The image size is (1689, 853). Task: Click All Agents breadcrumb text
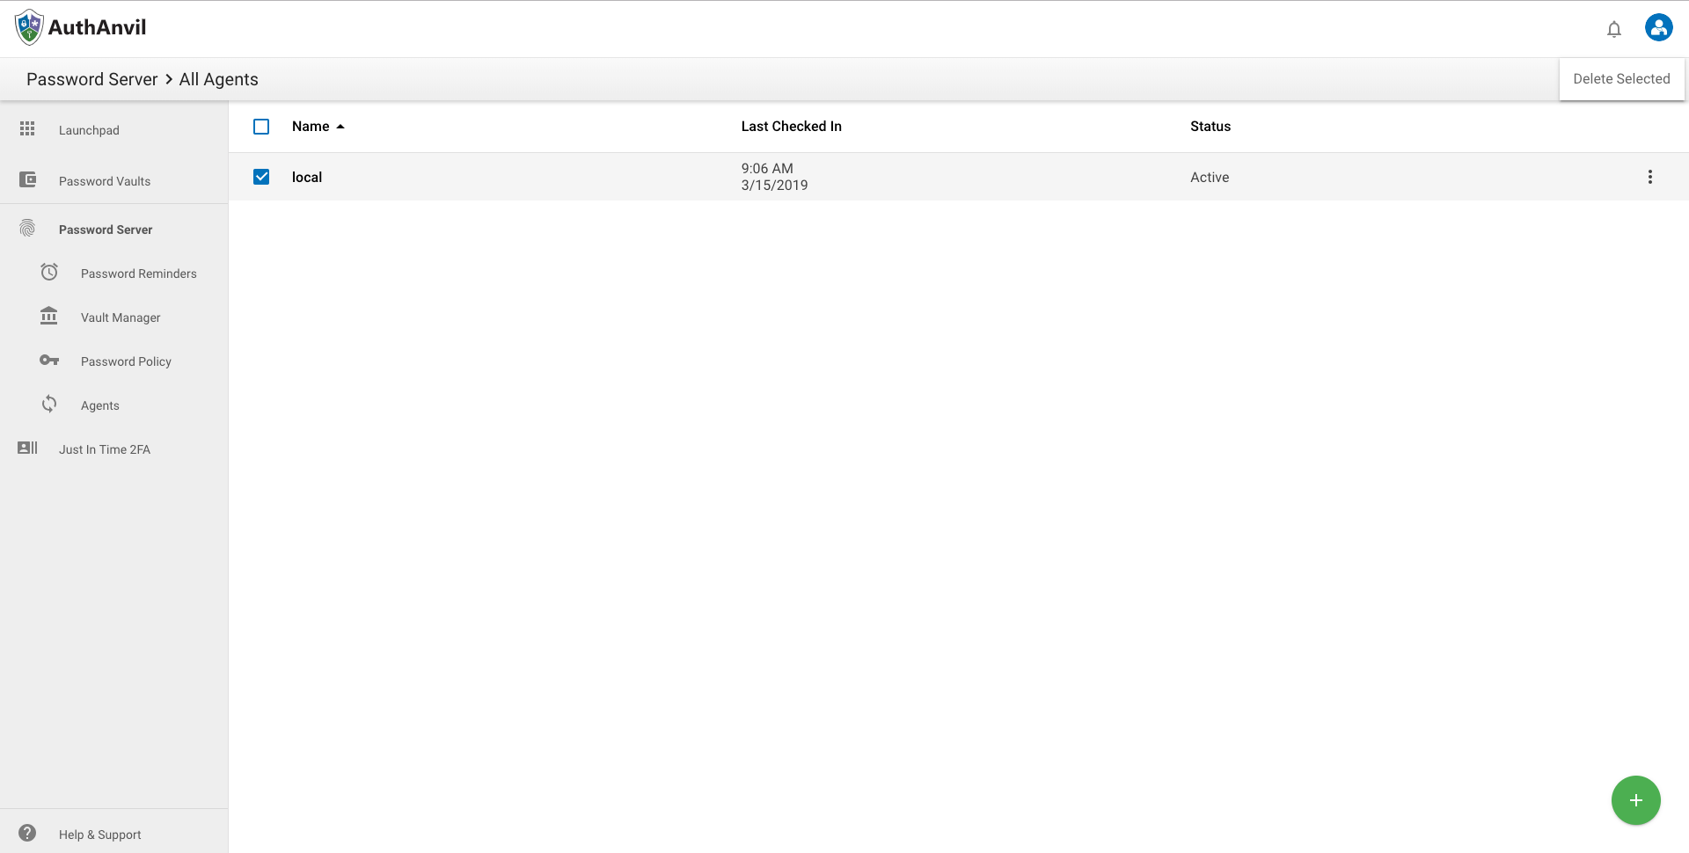(218, 79)
